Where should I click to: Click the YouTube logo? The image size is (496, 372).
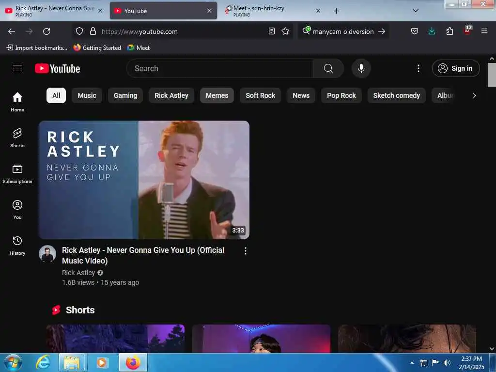(57, 68)
